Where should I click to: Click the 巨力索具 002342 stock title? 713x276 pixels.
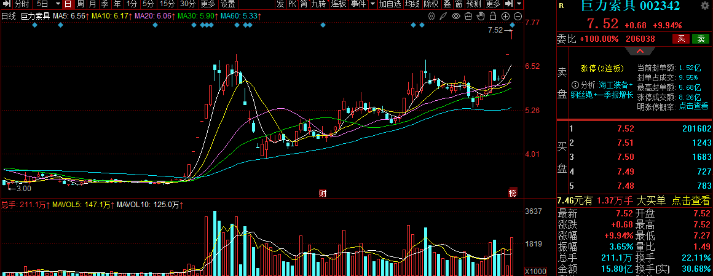click(x=631, y=6)
